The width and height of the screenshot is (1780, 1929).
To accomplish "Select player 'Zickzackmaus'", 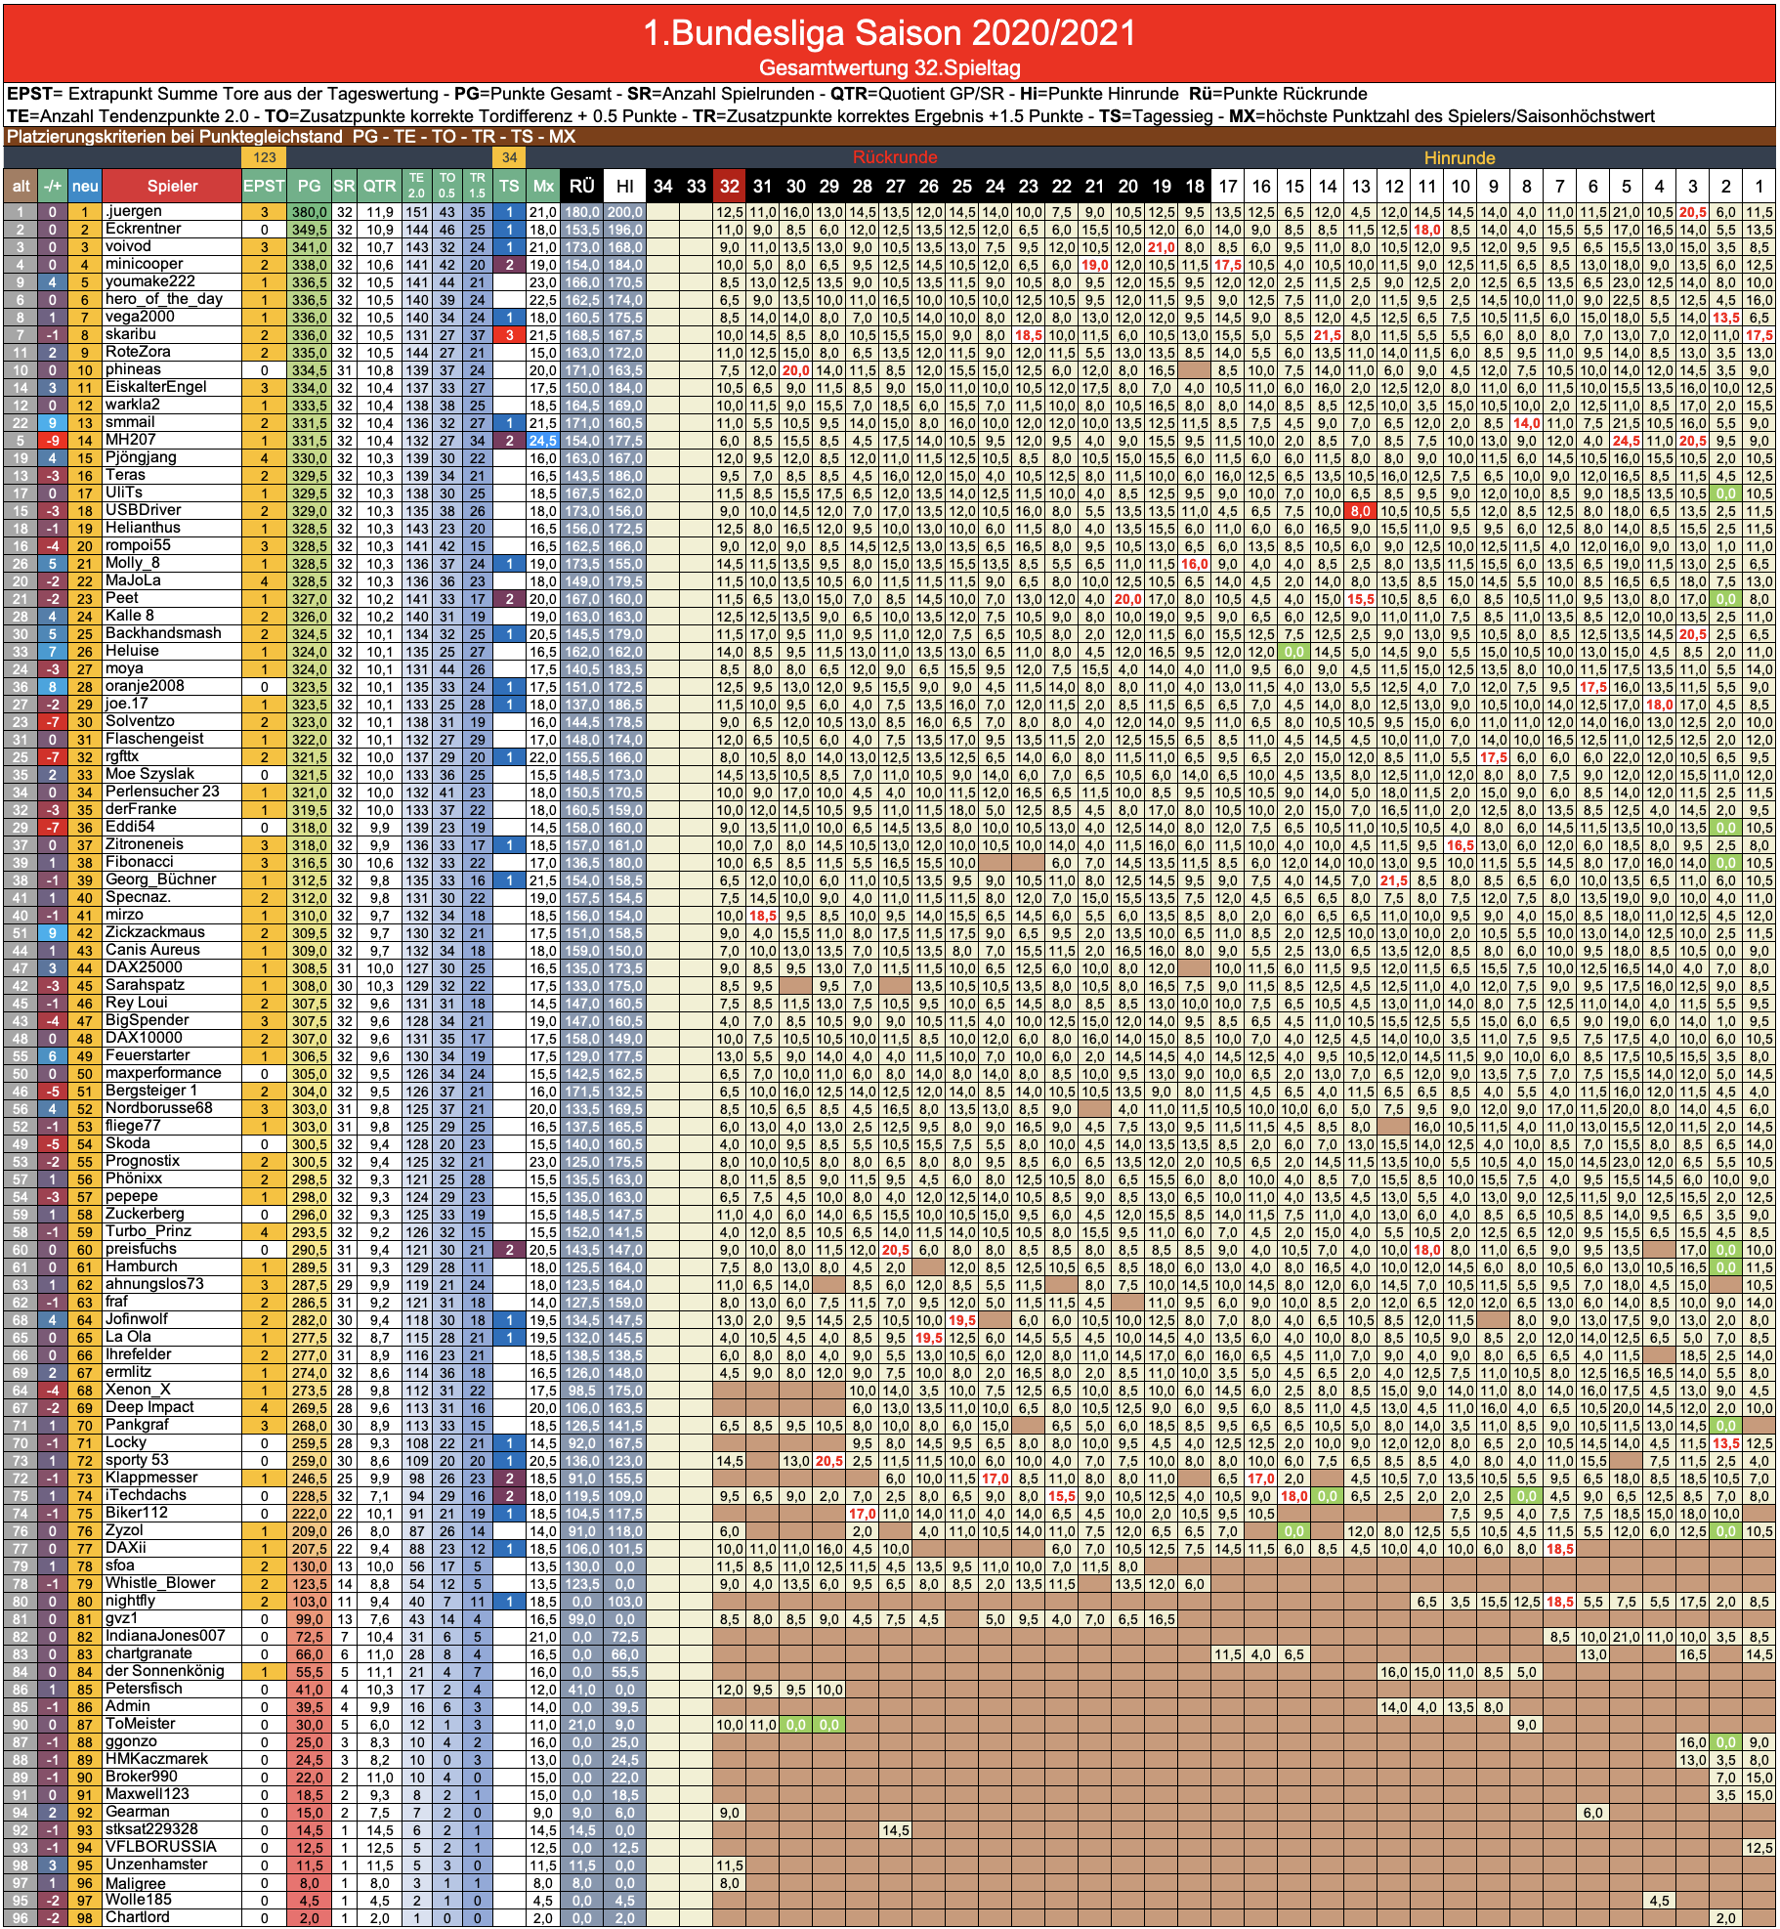I will point(172,932).
